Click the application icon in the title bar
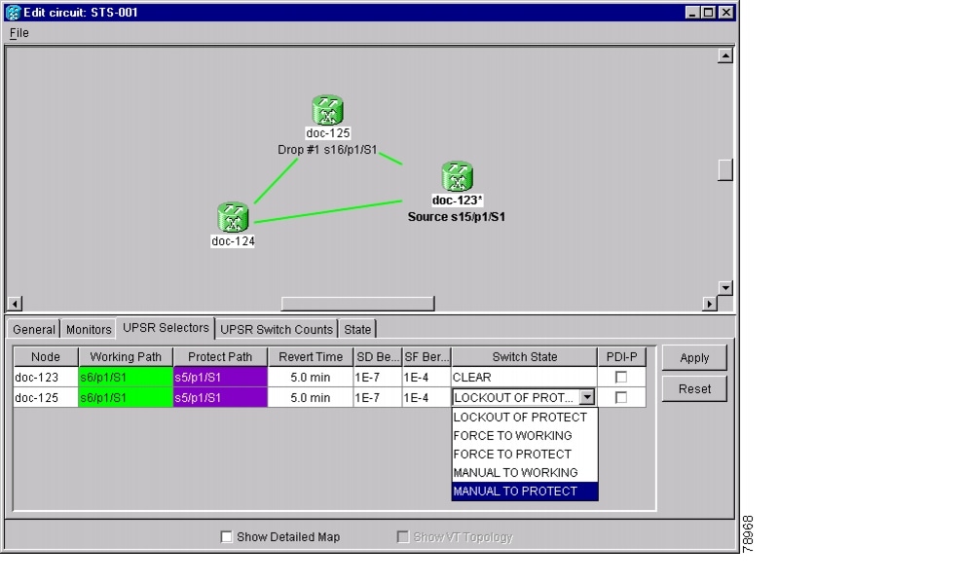 tap(13, 13)
